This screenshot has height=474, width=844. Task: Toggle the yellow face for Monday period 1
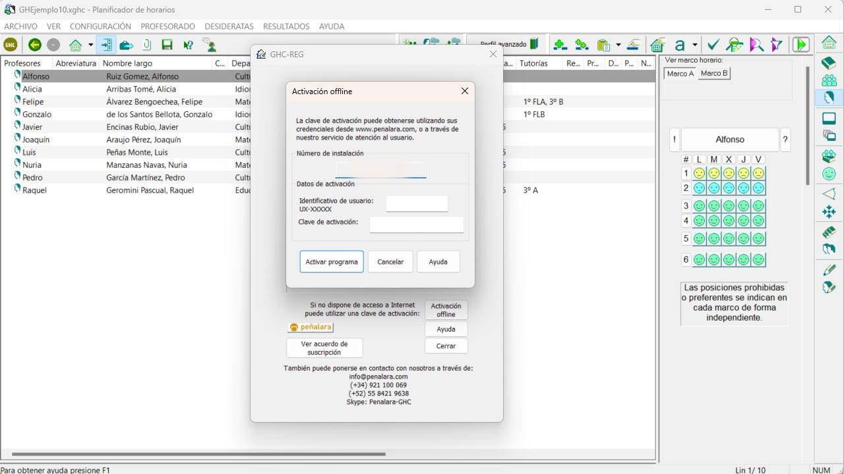click(699, 174)
